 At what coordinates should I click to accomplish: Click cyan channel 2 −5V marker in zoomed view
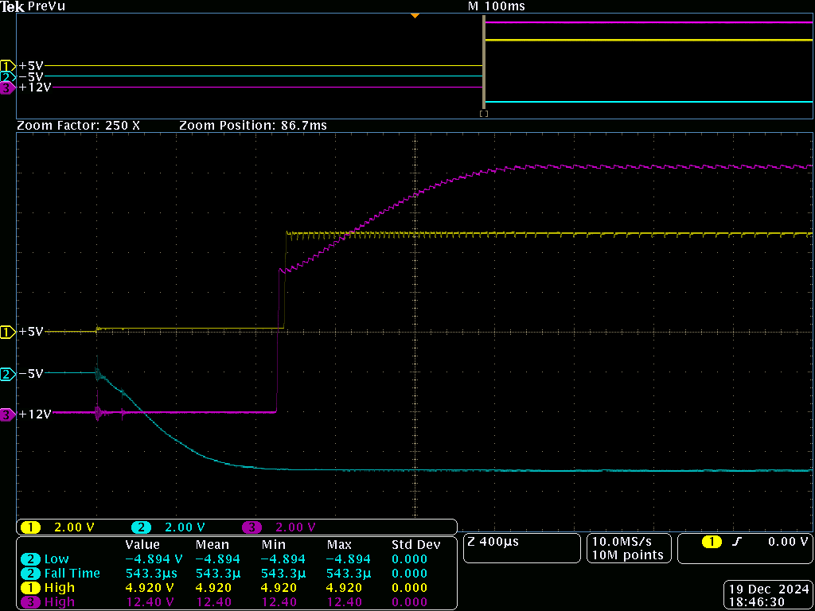pyautogui.click(x=8, y=373)
